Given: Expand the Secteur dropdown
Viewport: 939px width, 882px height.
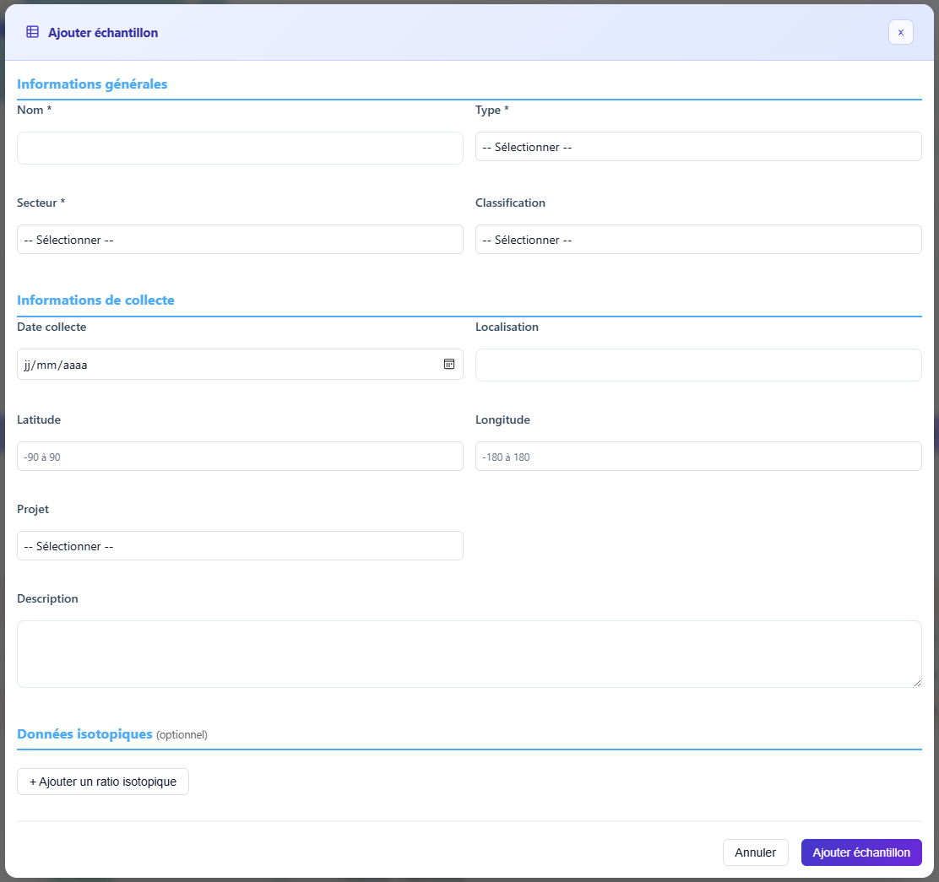Looking at the screenshot, I should pos(240,240).
